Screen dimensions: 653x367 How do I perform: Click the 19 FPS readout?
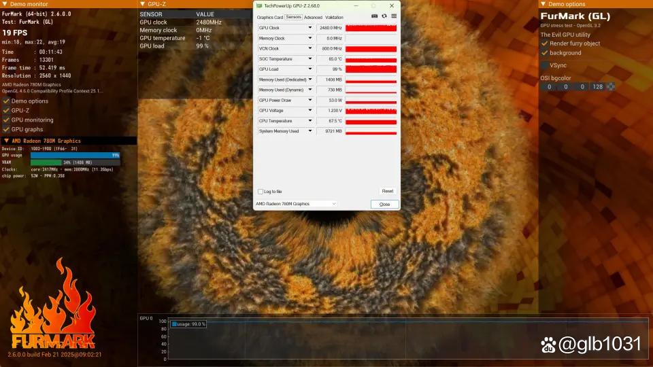point(14,33)
